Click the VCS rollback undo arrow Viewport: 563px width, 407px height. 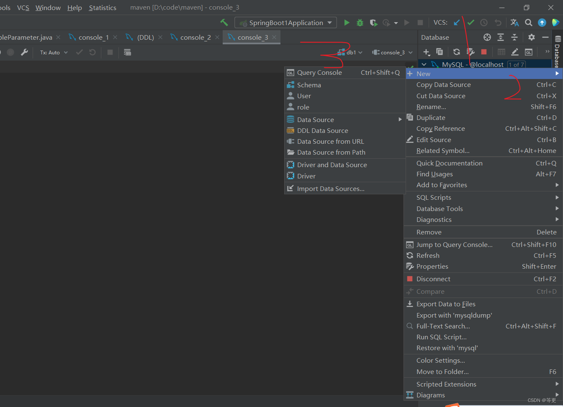coord(498,23)
